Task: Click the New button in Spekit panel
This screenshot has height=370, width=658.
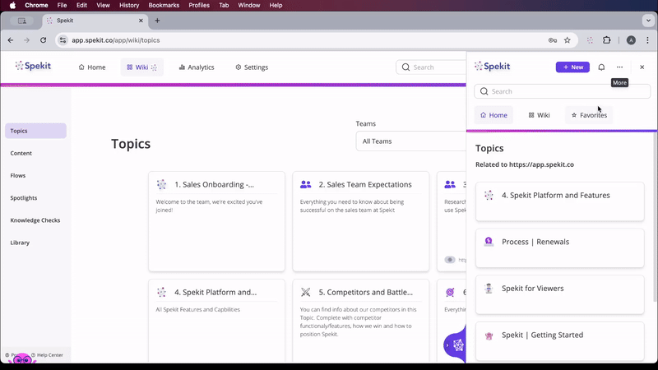Action: click(572, 67)
